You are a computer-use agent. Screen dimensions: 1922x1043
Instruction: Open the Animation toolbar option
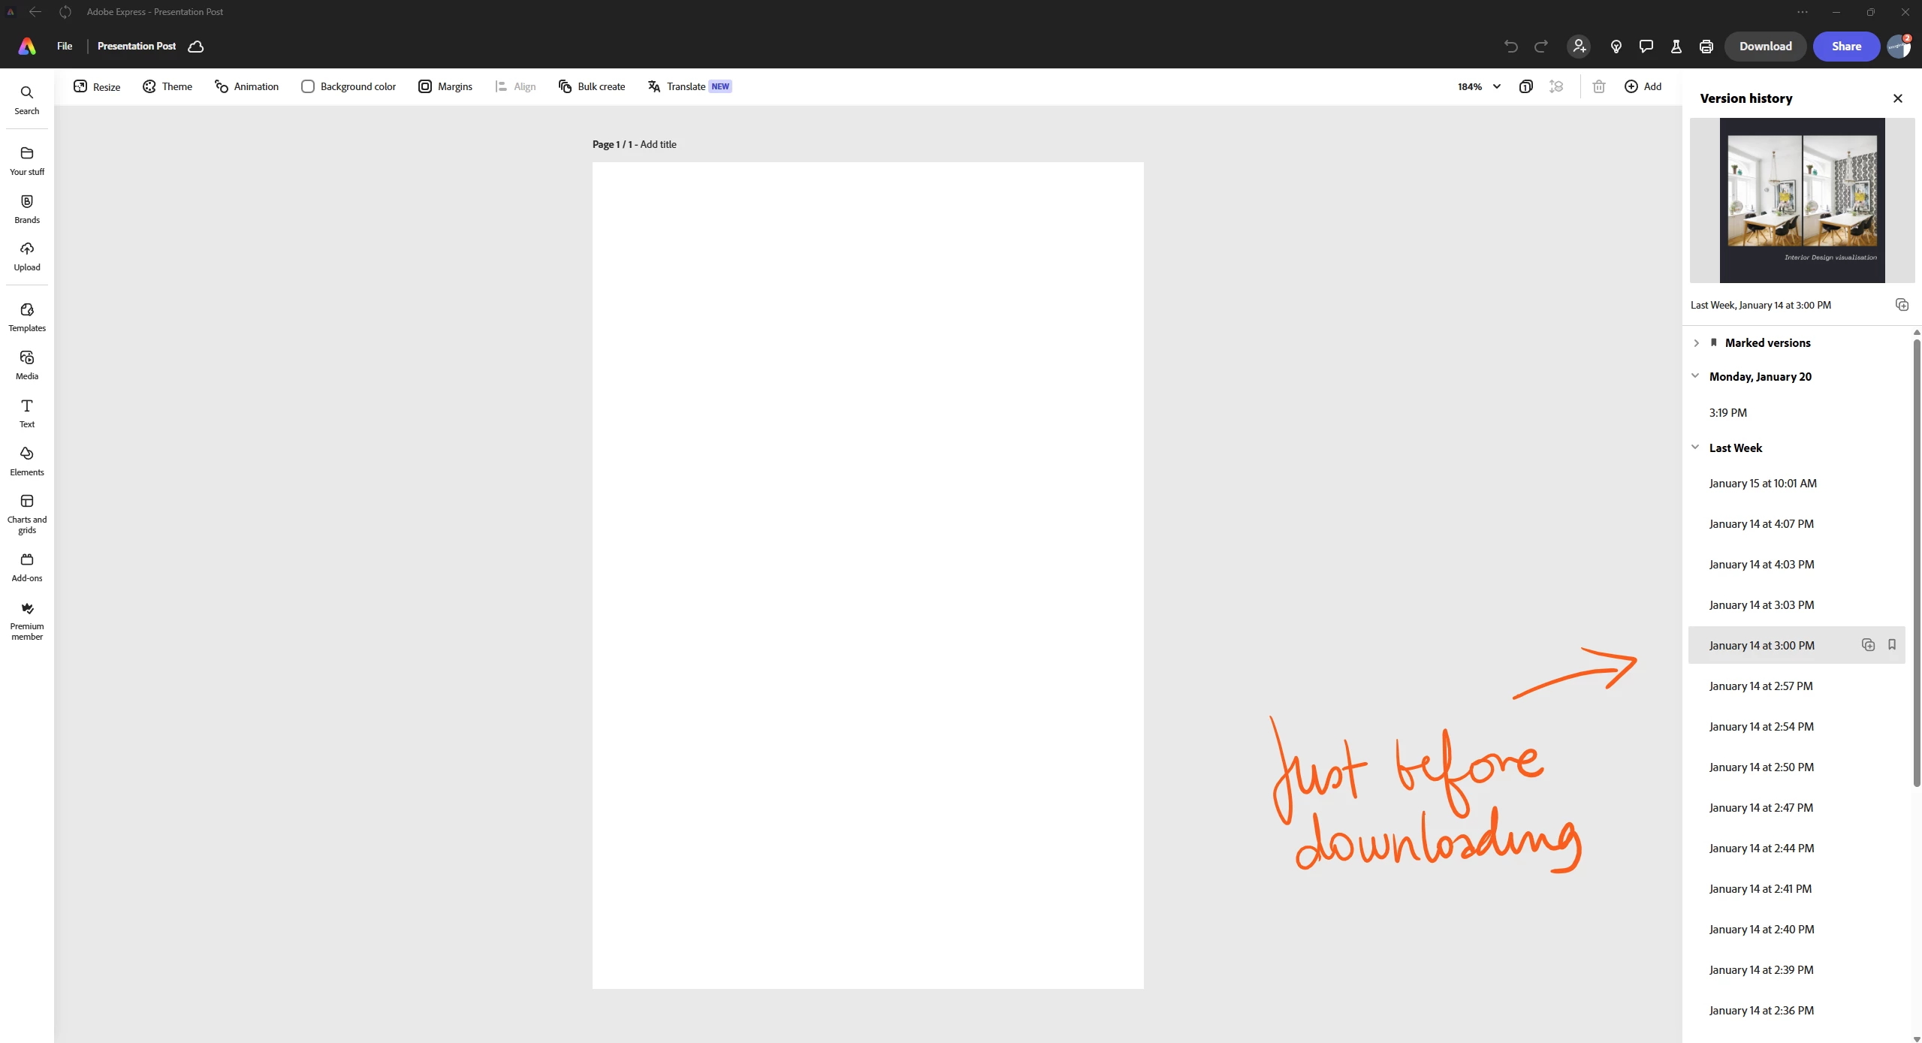pos(246,86)
